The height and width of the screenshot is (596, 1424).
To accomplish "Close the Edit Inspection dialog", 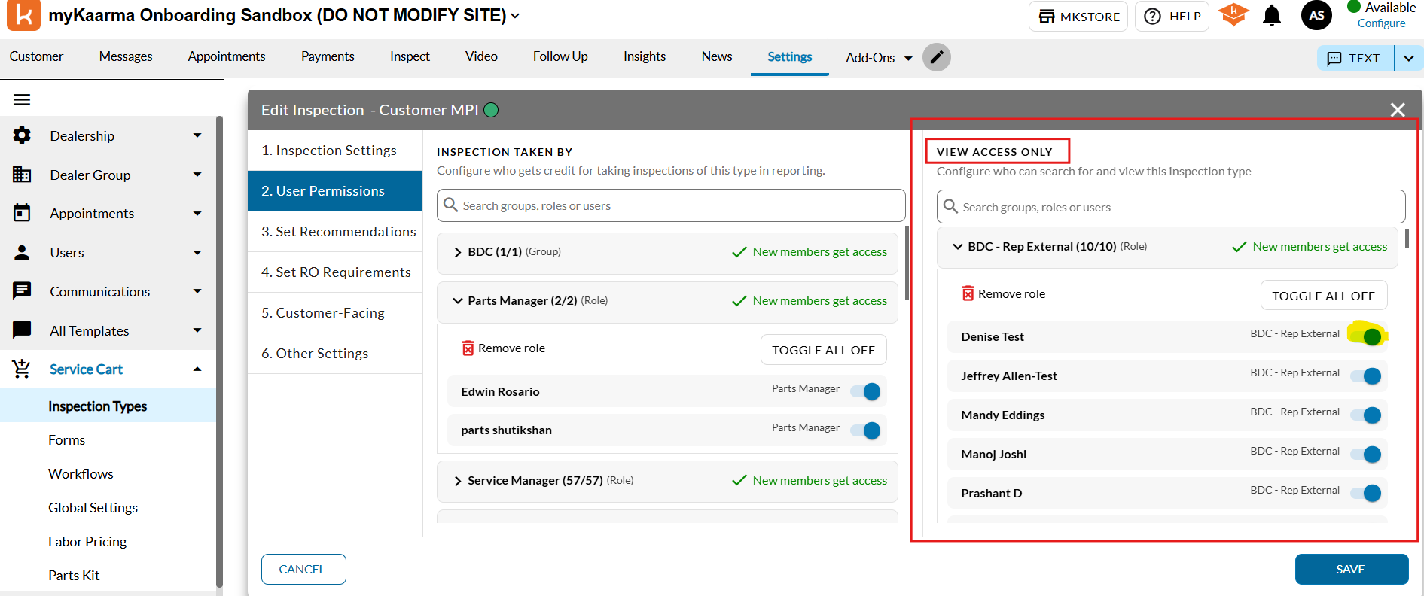I will (1398, 110).
